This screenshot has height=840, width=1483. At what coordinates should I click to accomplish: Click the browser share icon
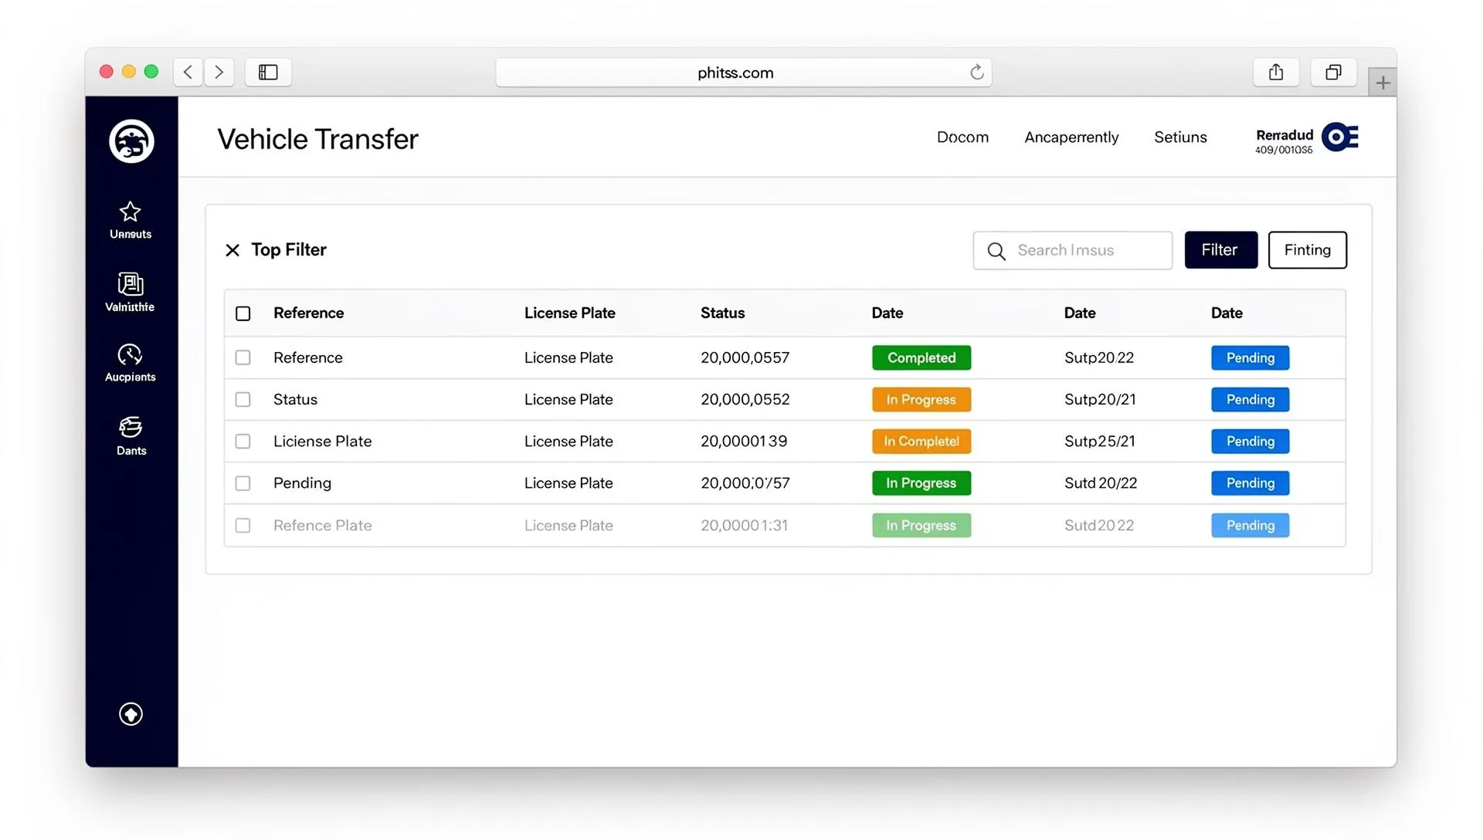1276,72
